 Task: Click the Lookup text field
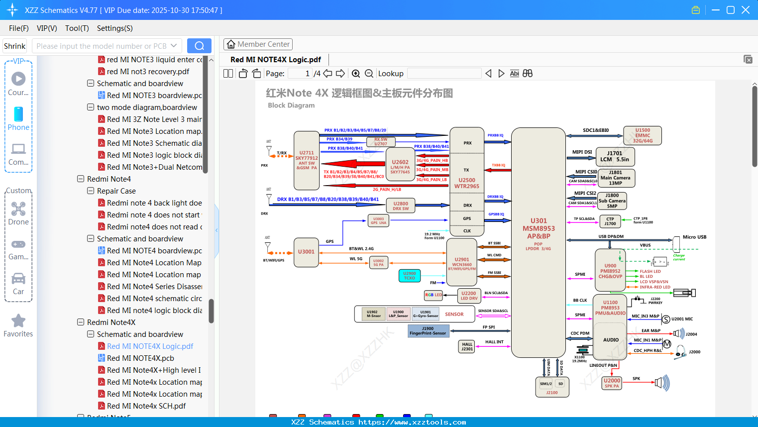(x=444, y=74)
